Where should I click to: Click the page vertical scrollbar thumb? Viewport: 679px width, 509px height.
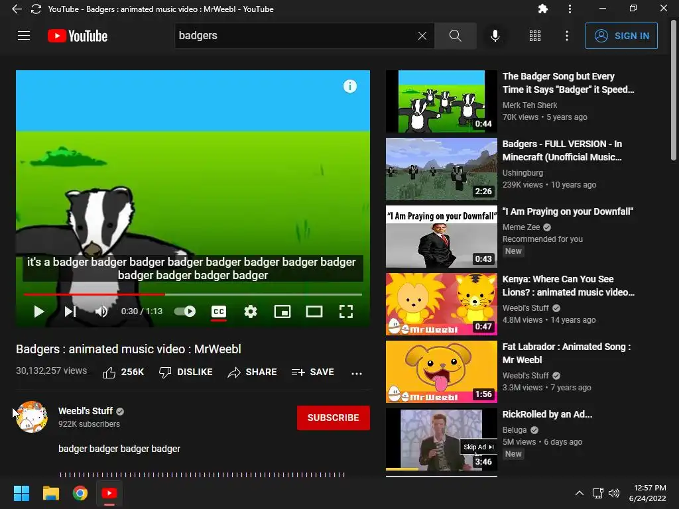point(674,91)
